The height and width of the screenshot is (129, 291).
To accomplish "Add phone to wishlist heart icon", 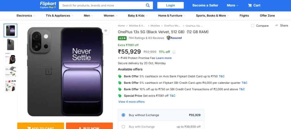I will [x=105, y=31].
